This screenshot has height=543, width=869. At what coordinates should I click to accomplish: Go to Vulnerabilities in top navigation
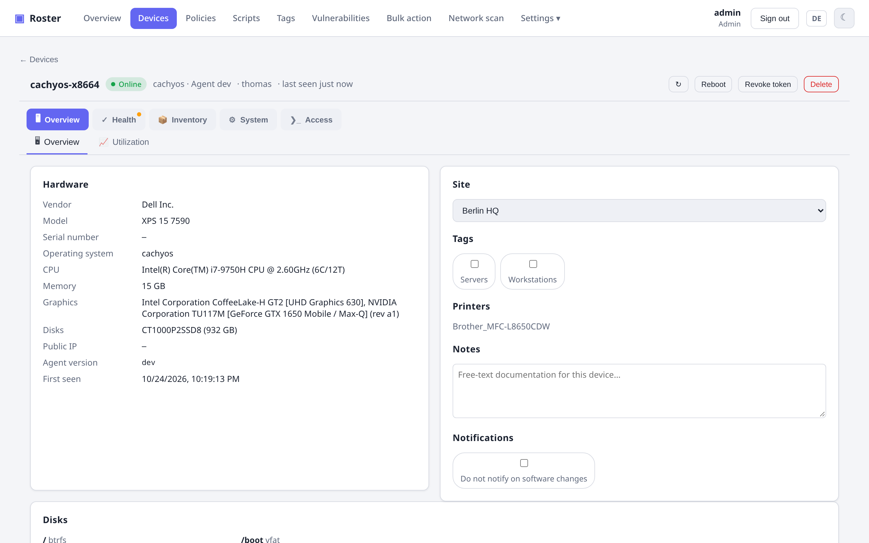click(x=340, y=18)
